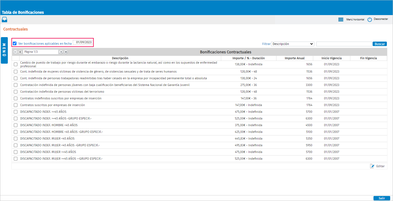Click the Página 1/3 page field

tap(41, 52)
